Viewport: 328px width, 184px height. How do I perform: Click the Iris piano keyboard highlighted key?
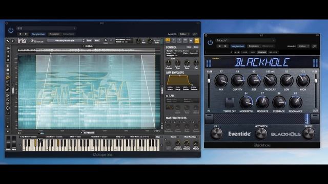[35, 143]
